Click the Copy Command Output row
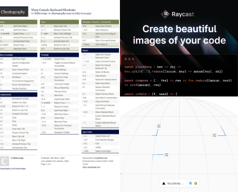This screenshot has width=238, height=192. tap(100, 61)
